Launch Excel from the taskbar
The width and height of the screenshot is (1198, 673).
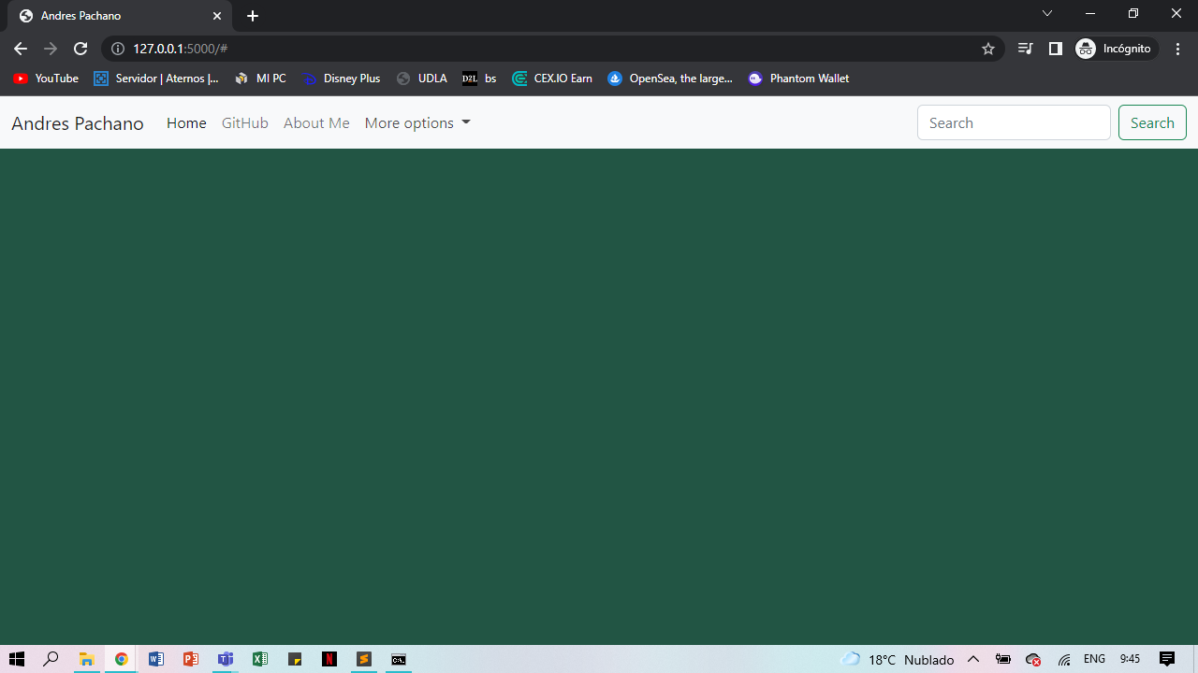click(x=260, y=659)
